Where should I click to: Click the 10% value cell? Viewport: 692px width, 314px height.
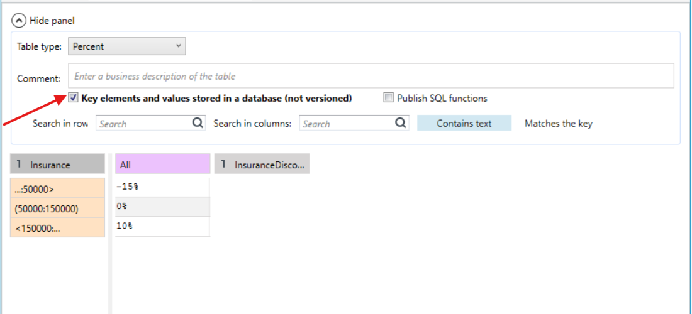click(162, 226)
